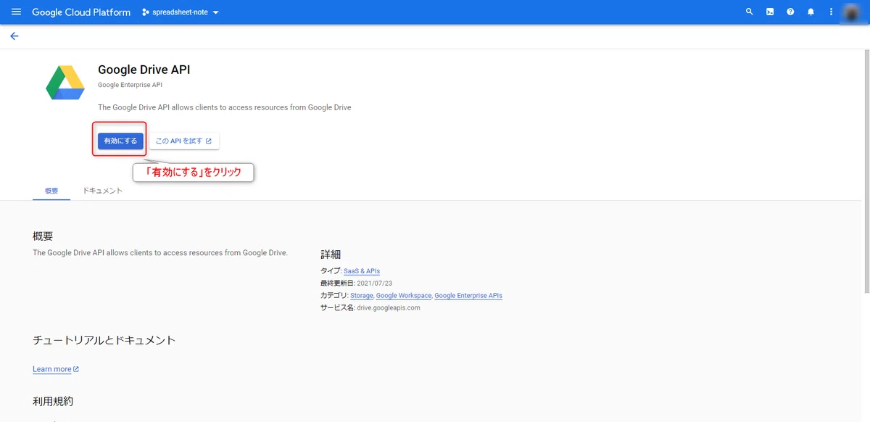
Task: Click the blurred user account avatar
Action: tap(853, 12)
